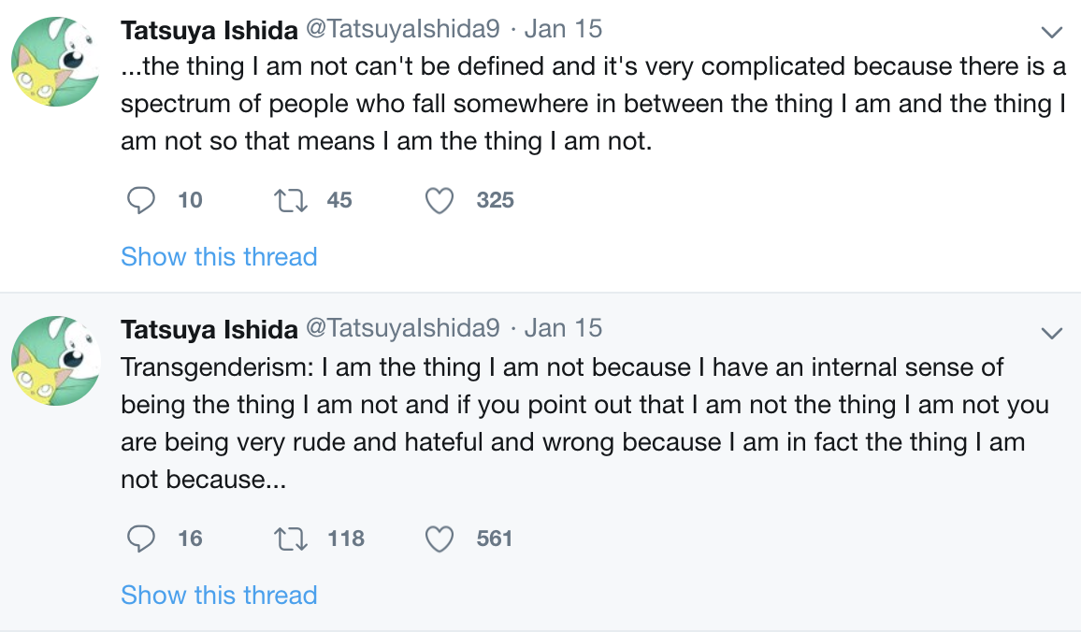Open the first tweet's chevron options menu

[1051, 32]
